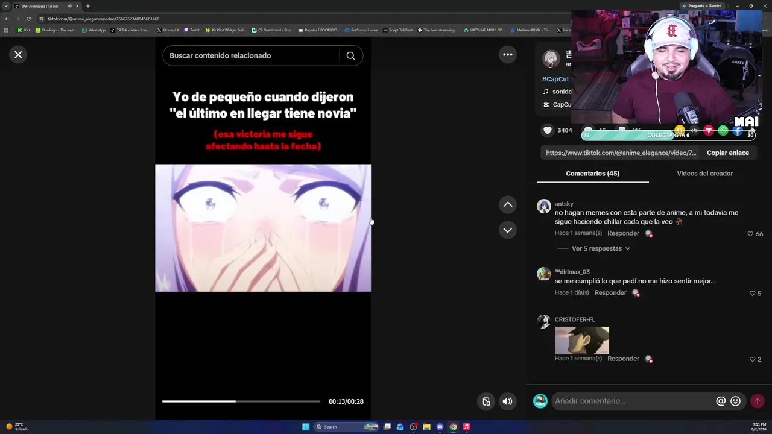
Task: Open File Explorer from taskbar
Action: 426,427
